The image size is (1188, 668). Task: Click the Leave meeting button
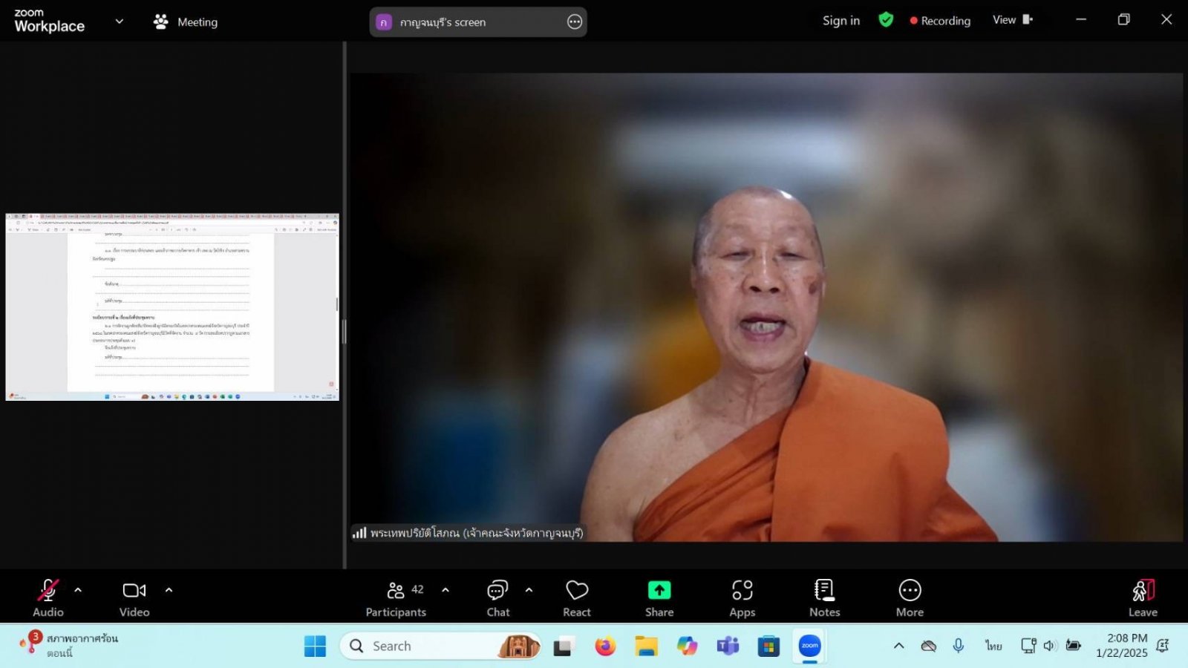click(1143, 598)
